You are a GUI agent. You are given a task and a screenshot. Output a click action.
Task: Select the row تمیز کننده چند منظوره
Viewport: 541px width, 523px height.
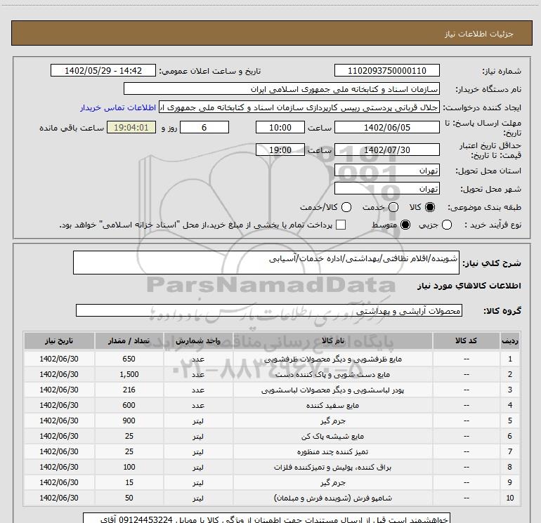272,451
